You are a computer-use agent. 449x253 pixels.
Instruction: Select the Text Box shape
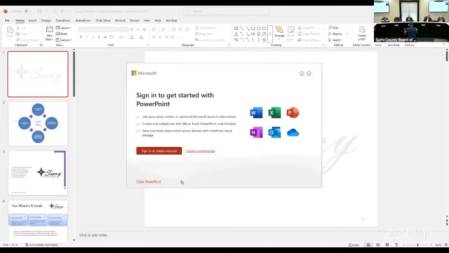pos(236,28)
